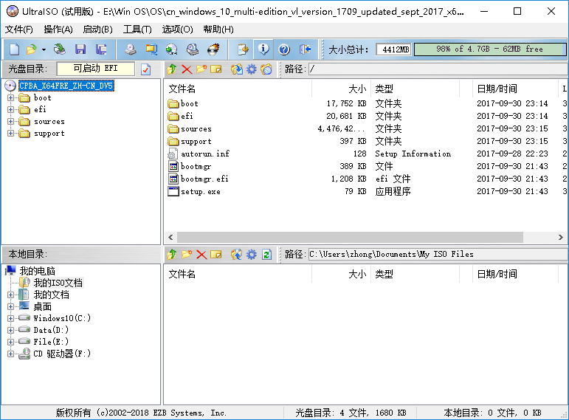Screen dimensions: 569x420
Task: Expand the sources folder tree node
Action: (x=10, y=122)
